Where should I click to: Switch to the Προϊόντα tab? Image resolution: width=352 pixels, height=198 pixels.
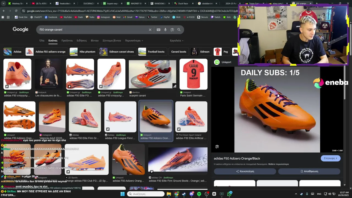pyautogui.click(x=67, y=41)
